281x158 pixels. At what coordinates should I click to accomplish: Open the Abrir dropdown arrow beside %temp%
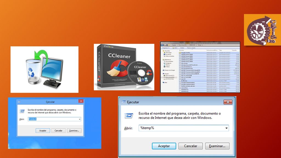pos(226,128)
